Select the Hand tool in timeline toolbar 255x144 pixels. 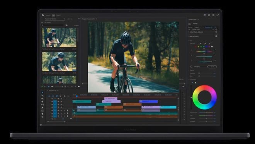pos(42,114)
